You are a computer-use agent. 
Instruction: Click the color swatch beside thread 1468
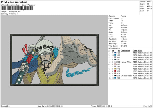click(115, 55)
